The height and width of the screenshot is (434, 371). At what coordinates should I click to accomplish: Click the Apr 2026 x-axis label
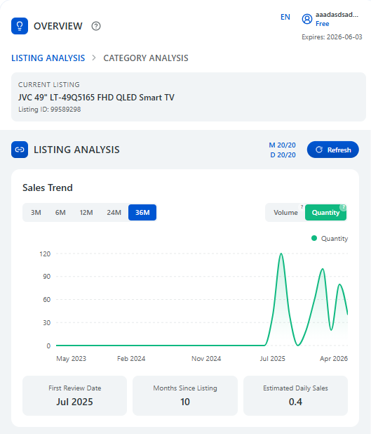pyautogui.click(x=334, y=359)
